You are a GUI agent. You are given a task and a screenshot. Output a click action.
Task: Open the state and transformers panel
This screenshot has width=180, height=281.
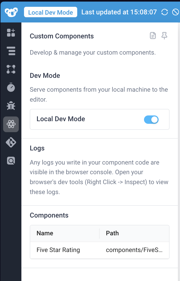[x=11, y=69]
